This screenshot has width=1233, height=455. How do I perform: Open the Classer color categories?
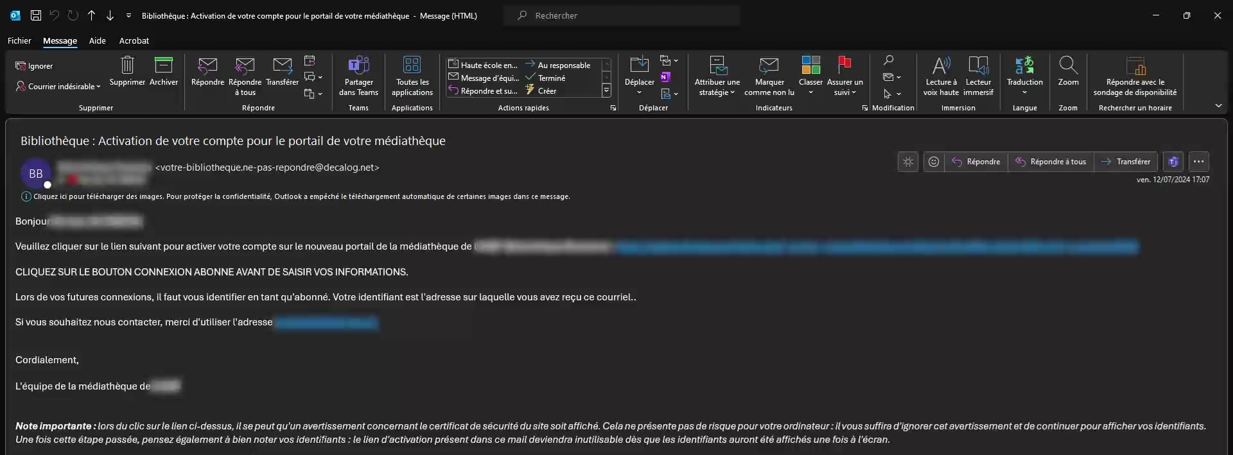810,66
